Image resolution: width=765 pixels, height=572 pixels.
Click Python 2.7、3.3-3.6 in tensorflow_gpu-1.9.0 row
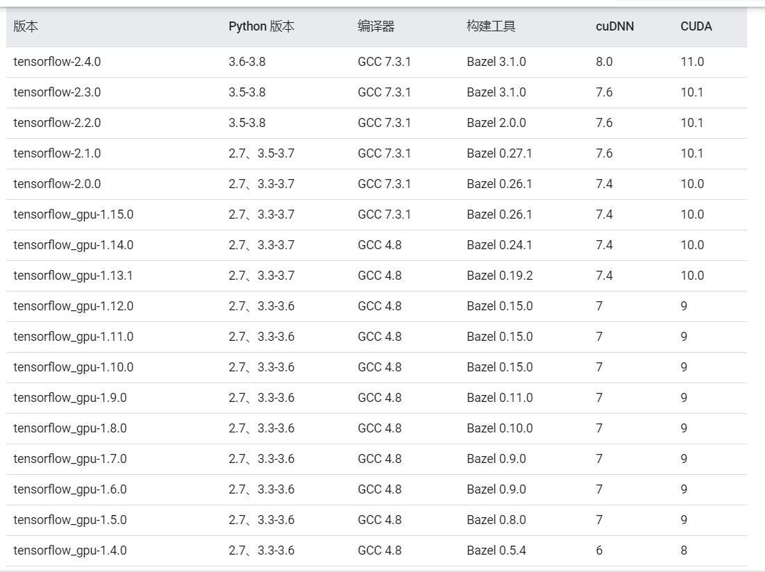[262, 398]
